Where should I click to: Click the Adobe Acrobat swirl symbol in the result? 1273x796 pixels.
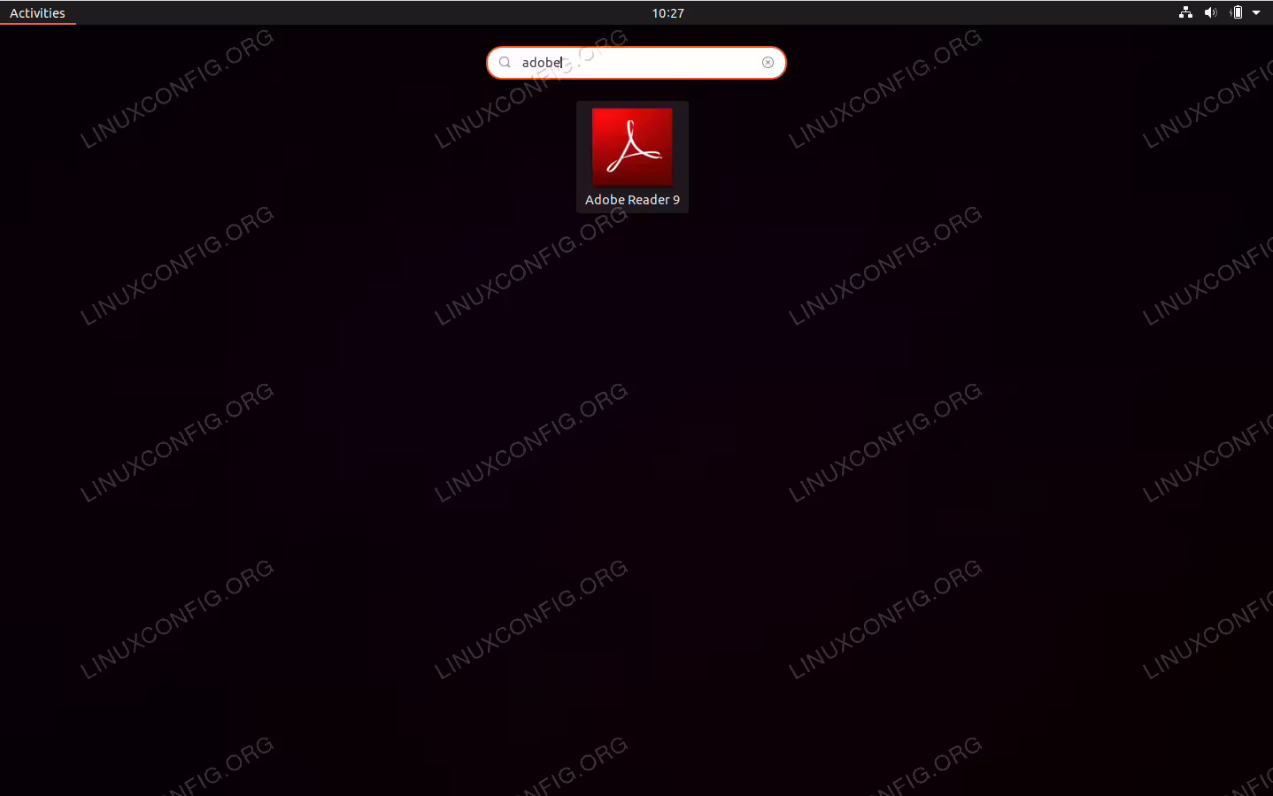point(634,147)
